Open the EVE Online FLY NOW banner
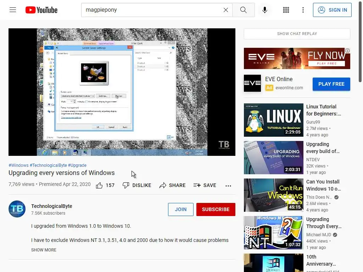This screenshot has width=363, height=272. 297,58
